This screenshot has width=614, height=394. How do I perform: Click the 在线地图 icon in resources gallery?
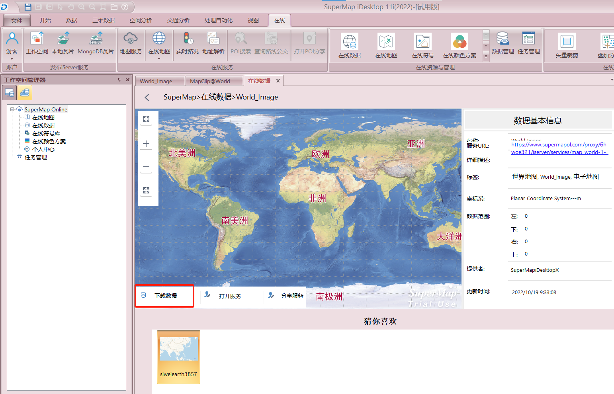click(x=386, y=45)
